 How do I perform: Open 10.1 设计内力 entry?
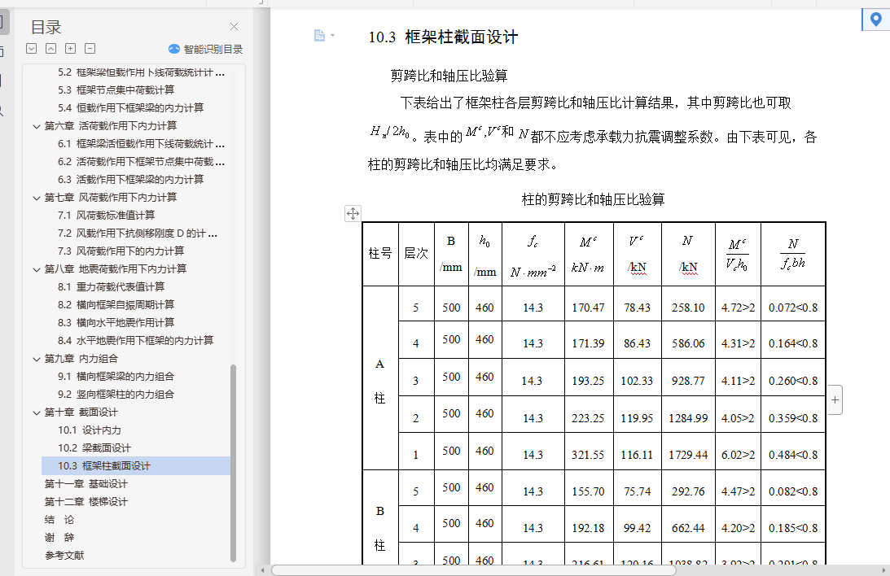[x=89, y=430]
